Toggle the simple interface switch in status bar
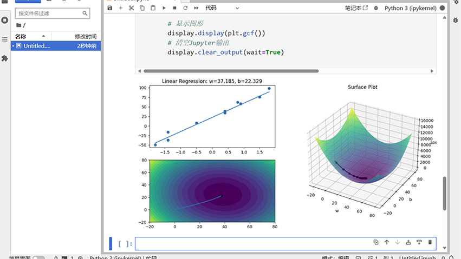 [38, 258]
